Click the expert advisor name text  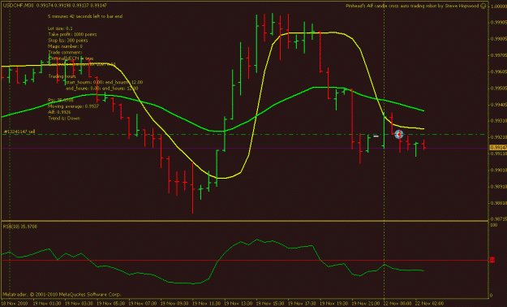tap(412, 6)
